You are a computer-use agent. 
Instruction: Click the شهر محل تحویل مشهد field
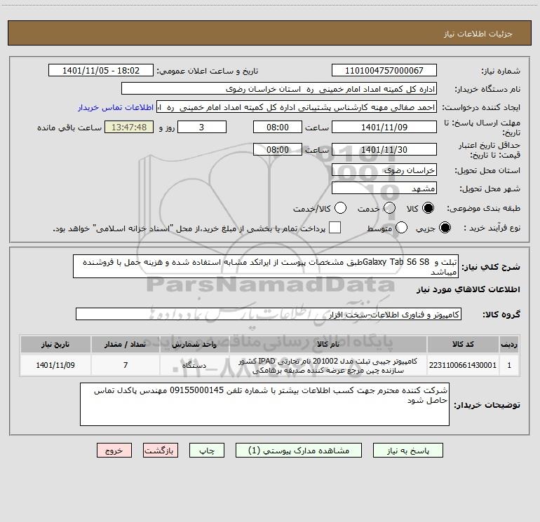(384, 188)
